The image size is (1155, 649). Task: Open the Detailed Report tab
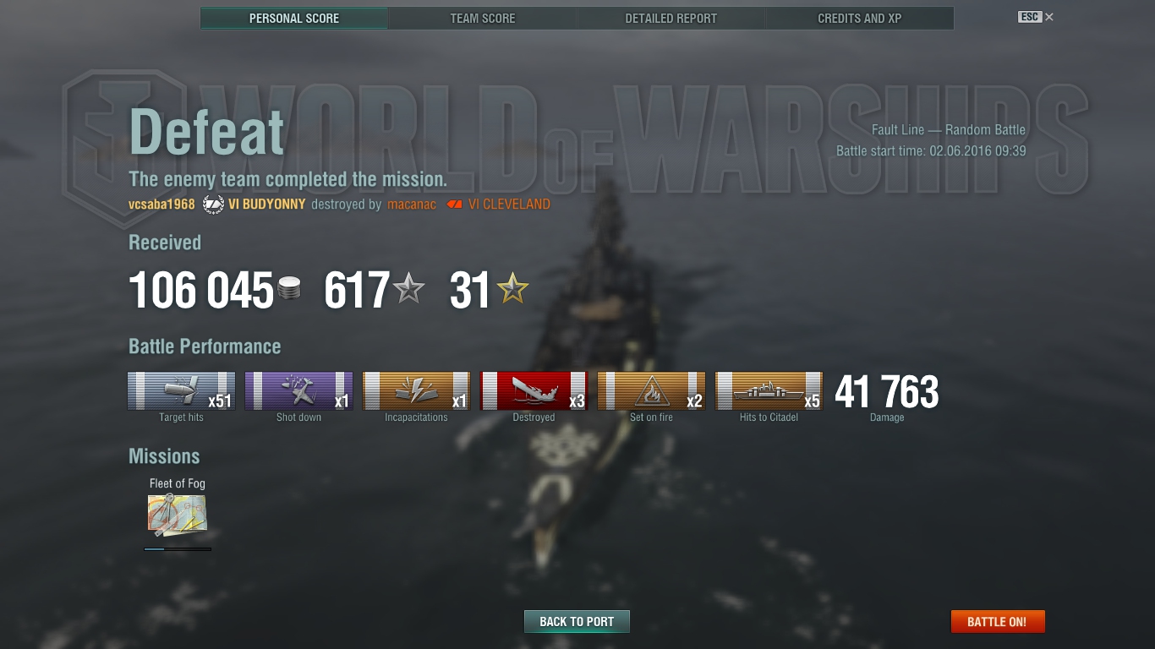pos(671,18)
